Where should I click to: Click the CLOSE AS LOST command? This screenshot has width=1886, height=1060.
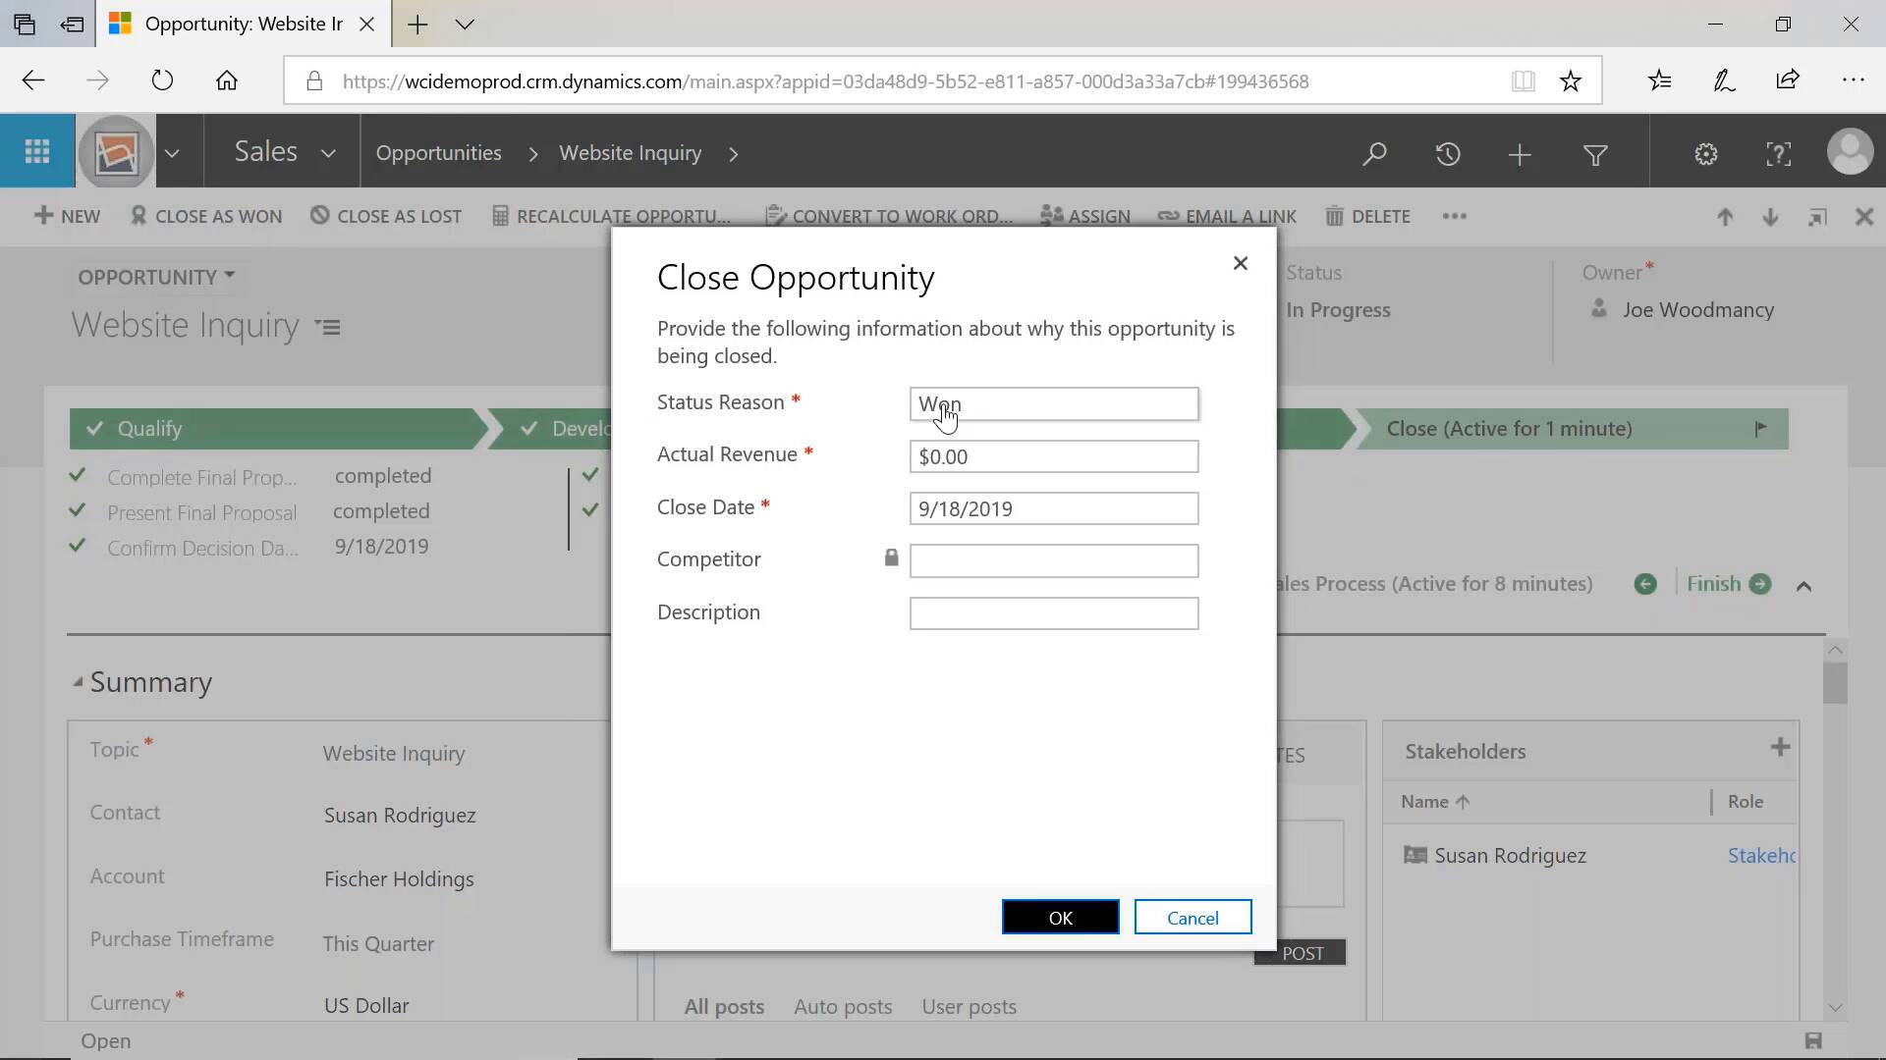point(386,216)
